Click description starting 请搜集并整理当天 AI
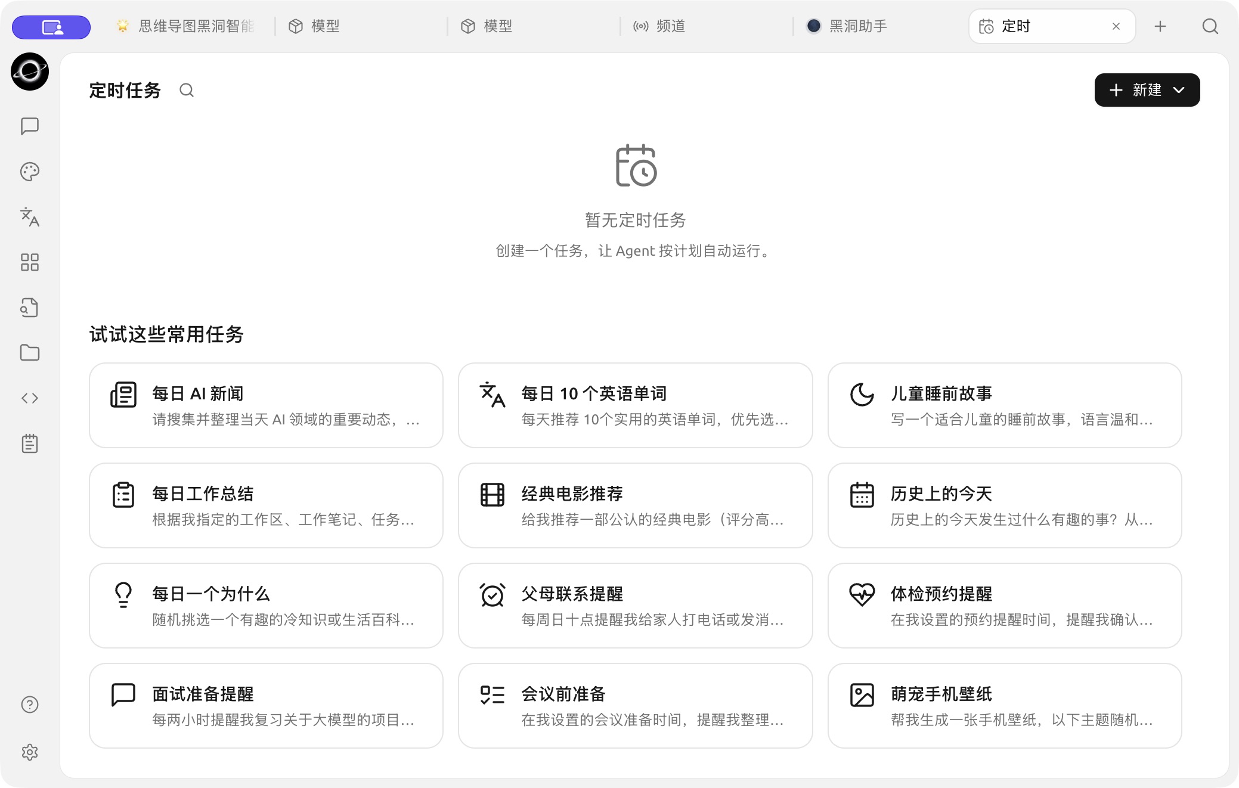The width and height of the screenshot is (1239, 788). 286,420
